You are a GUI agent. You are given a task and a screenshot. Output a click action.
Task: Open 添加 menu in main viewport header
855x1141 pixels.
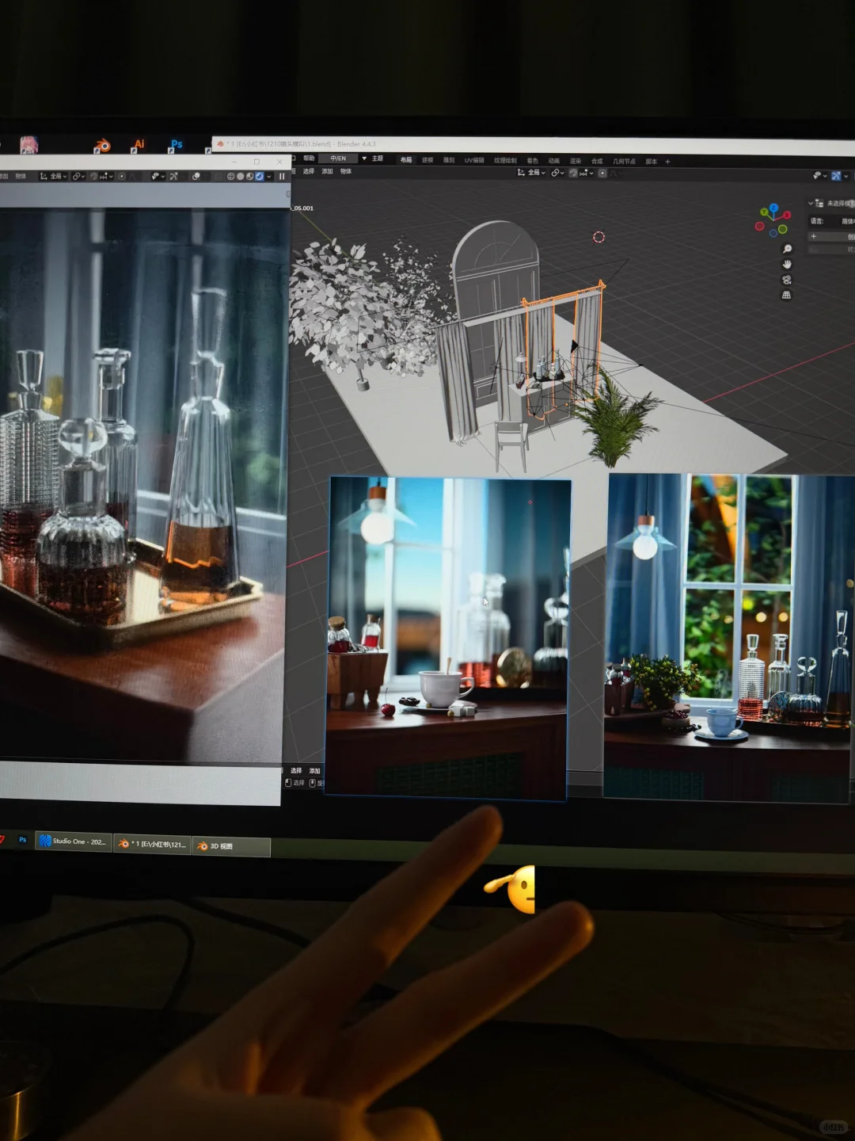pyautogui.click(x=327, y=171)
